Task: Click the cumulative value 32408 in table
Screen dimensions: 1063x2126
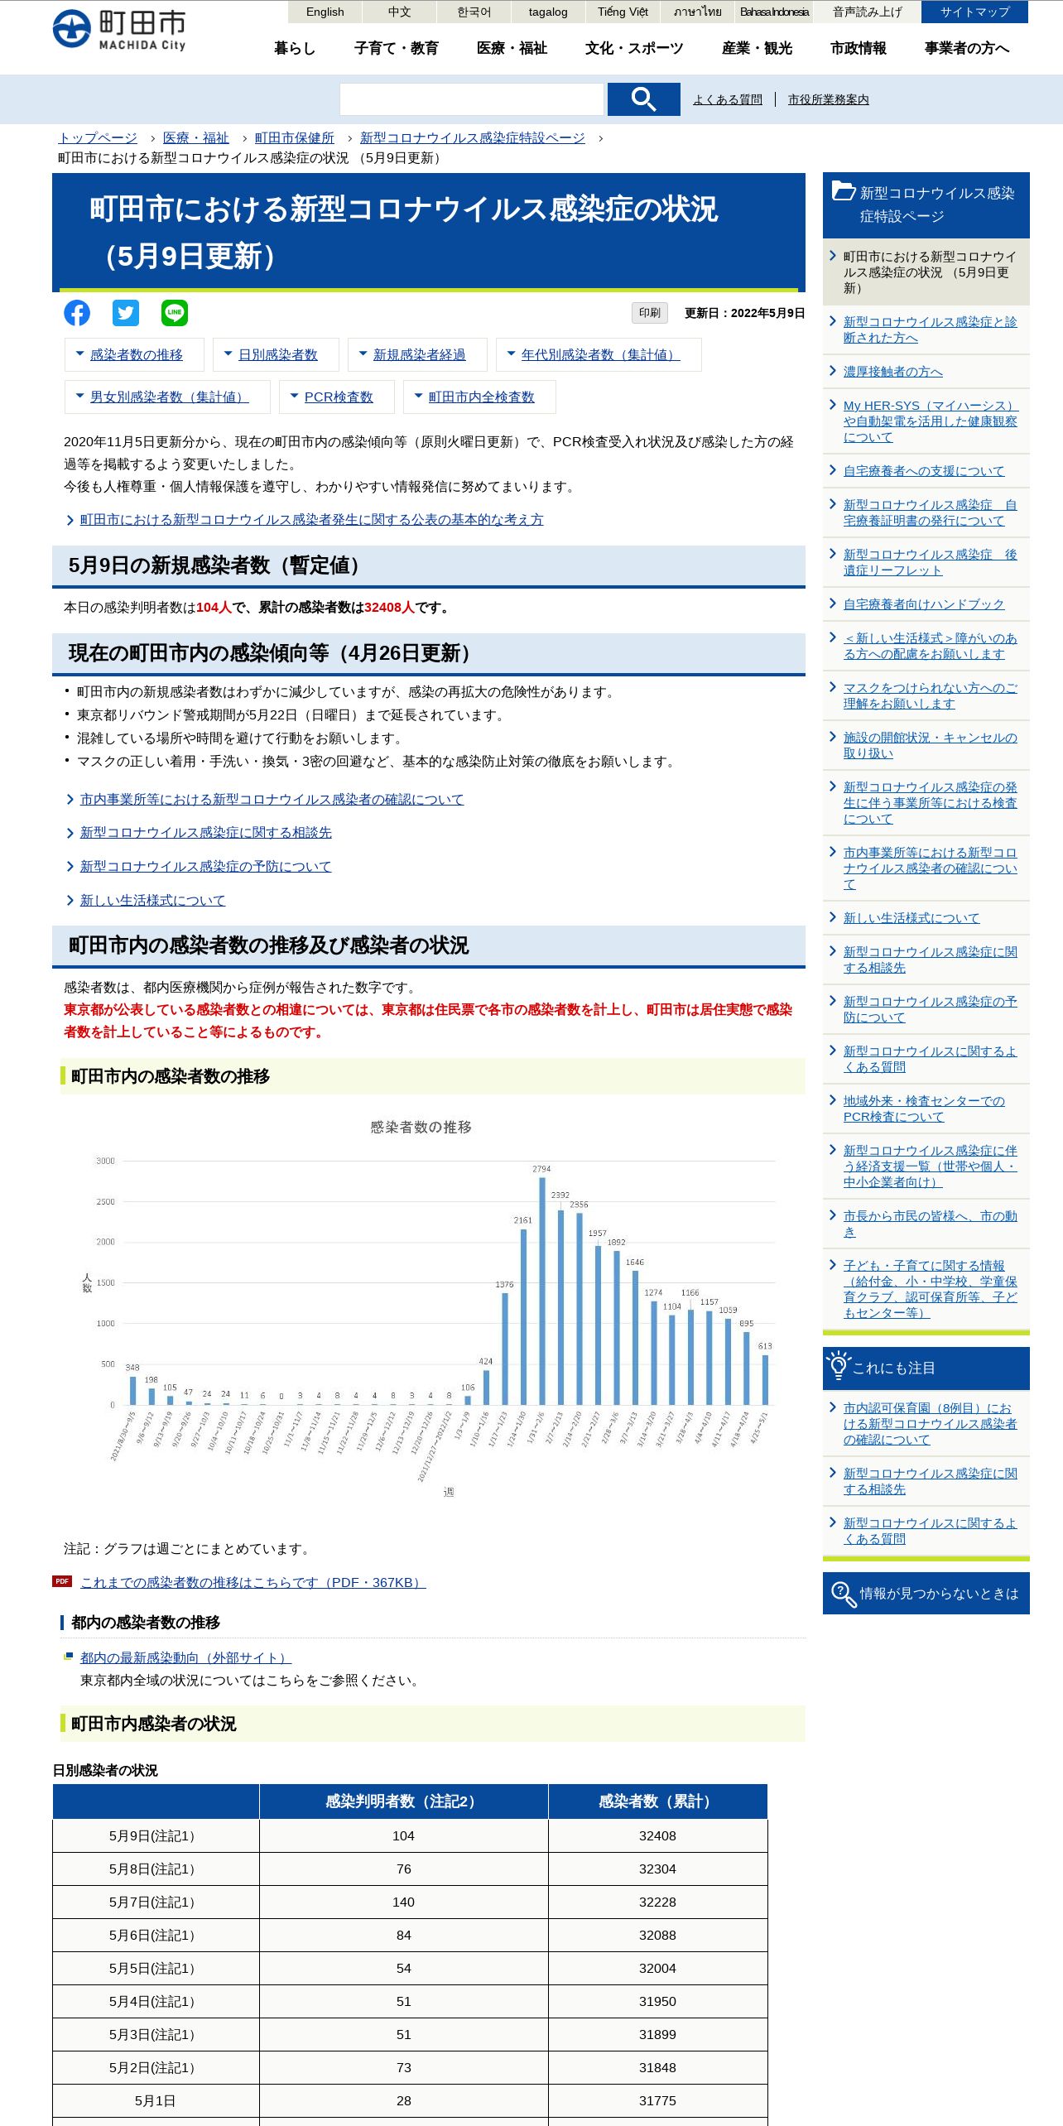Action: (657, 1835)
